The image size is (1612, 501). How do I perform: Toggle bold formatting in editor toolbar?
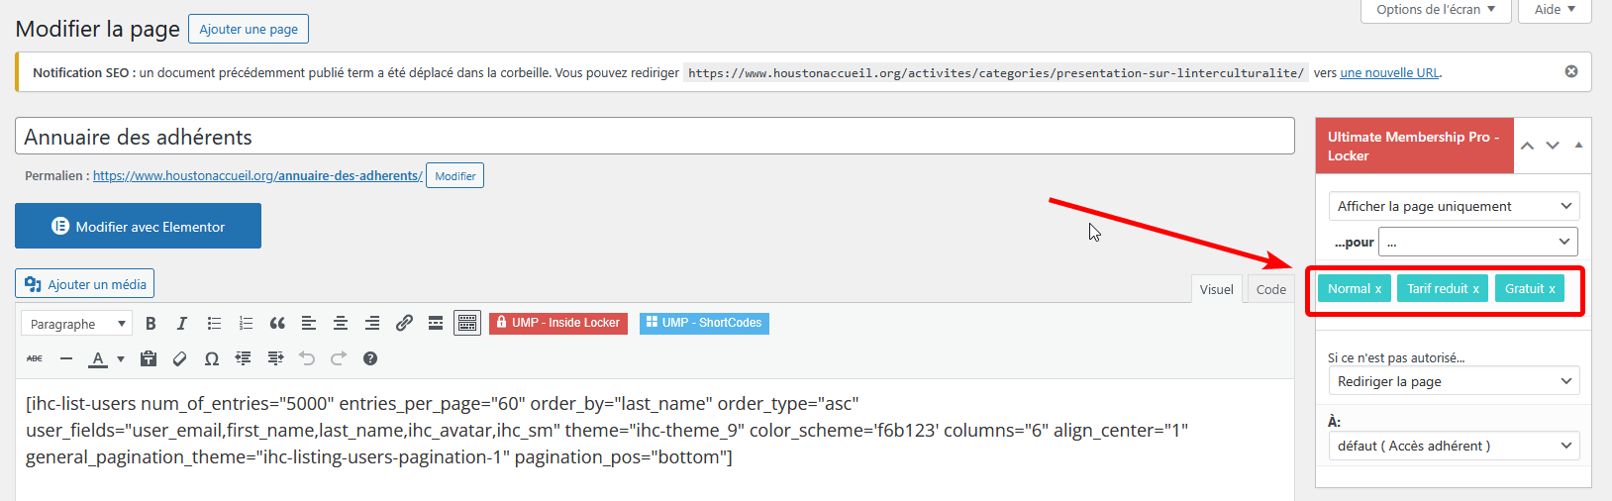pyautogui.click(x=151, y=323)
